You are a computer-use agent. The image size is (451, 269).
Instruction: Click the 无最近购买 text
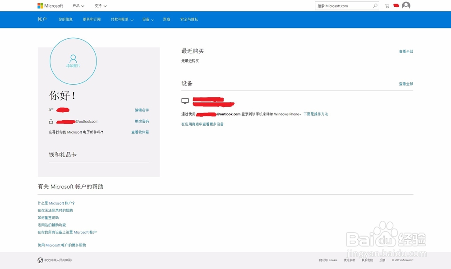point(190,61)
